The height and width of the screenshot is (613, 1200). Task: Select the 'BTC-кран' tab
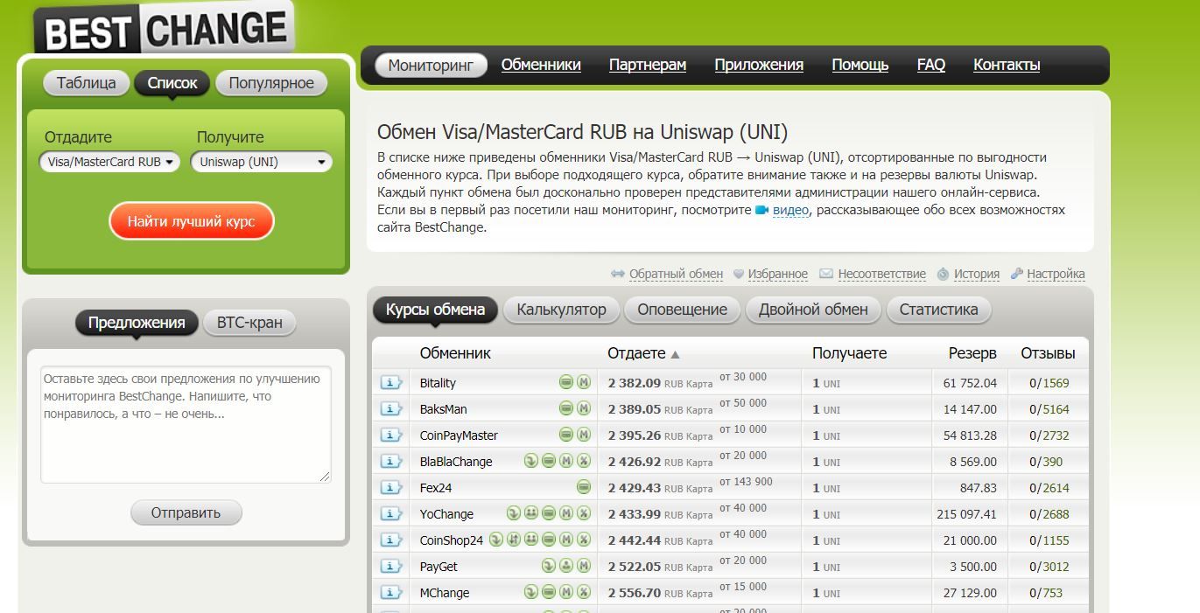point(249,323)
